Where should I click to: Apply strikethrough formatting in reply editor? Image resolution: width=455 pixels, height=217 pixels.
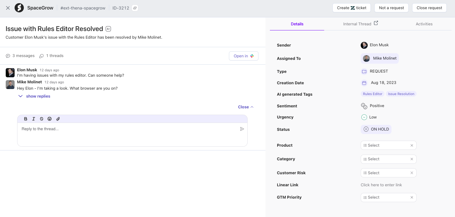click(42, 119)
